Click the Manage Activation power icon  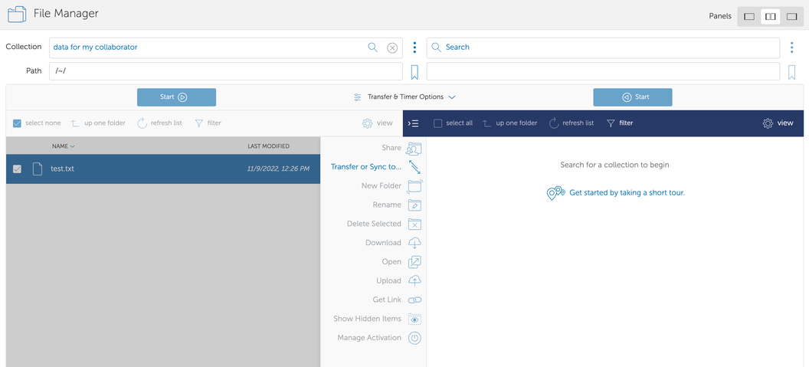click(x=414, y=338)
